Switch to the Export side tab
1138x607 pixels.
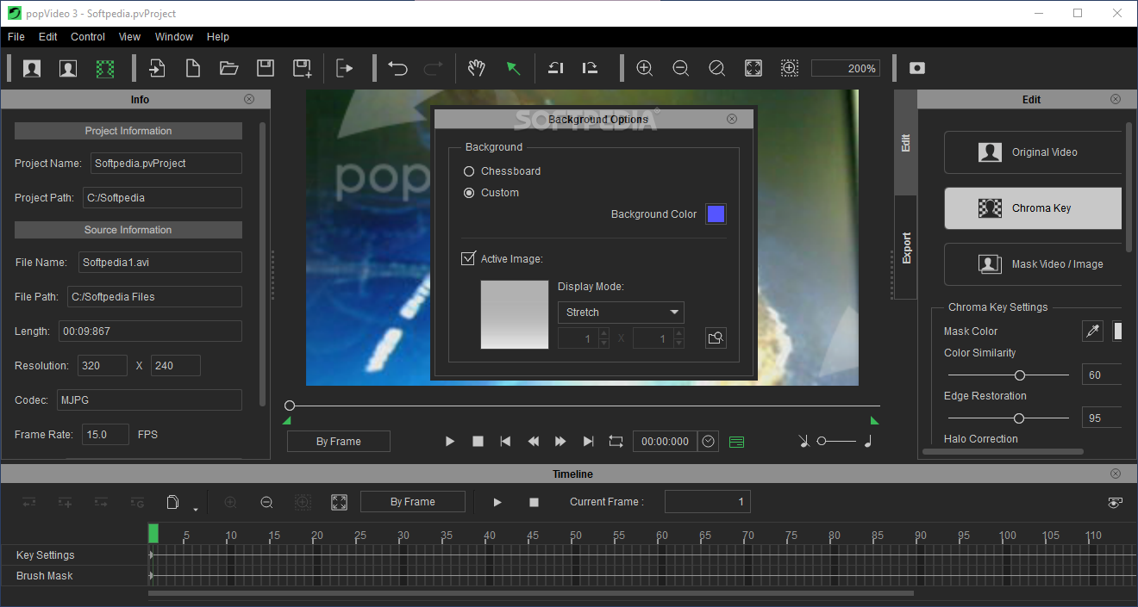pyautogui.click(x=906, y=247)
